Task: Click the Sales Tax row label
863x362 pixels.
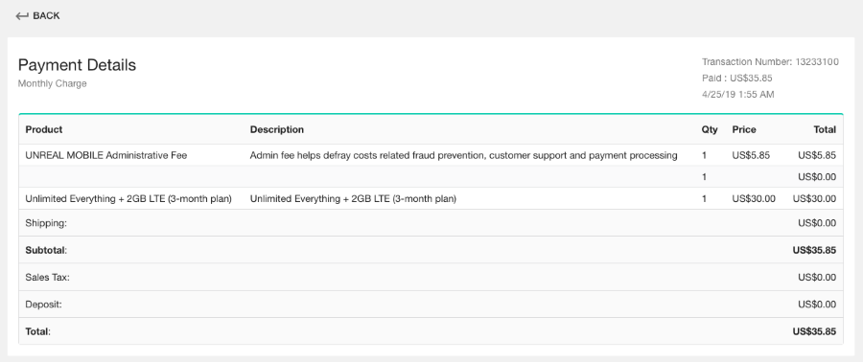Action: pyautogui.click(x=47, y=278)
